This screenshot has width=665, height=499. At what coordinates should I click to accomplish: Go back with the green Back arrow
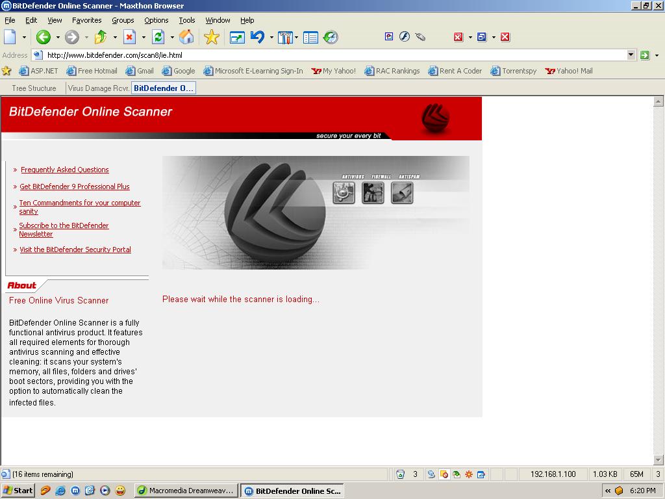(44, 37)
